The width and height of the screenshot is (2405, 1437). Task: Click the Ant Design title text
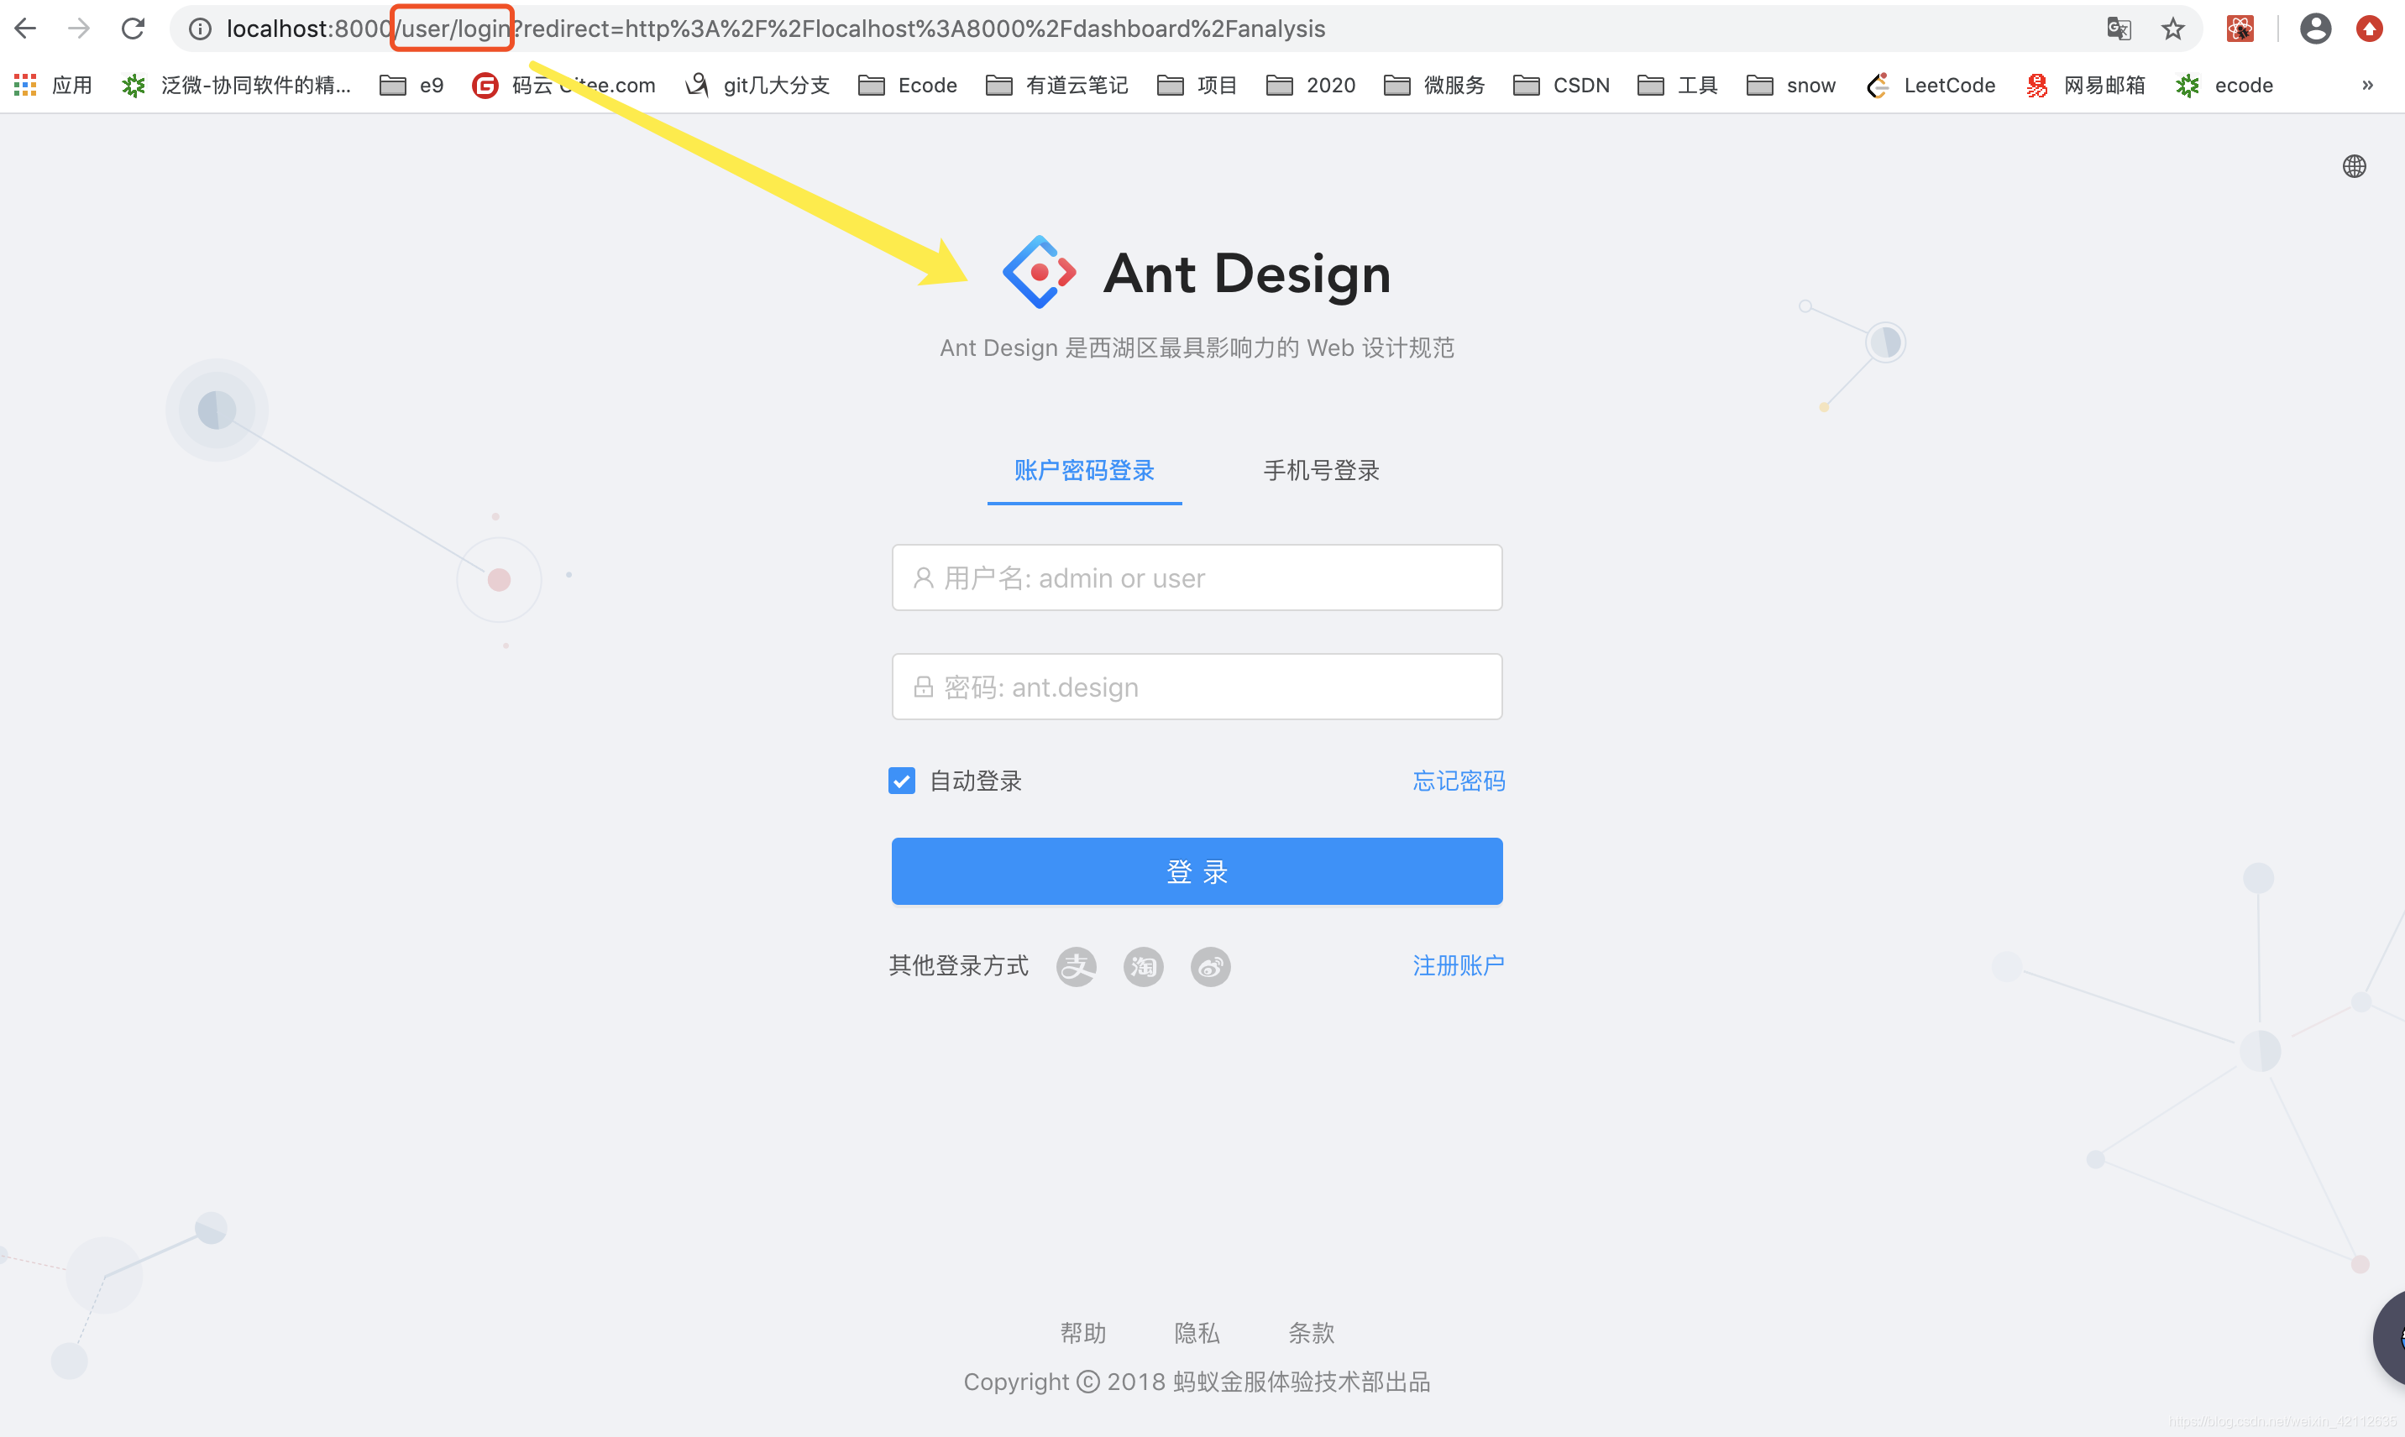point(1248,274)
